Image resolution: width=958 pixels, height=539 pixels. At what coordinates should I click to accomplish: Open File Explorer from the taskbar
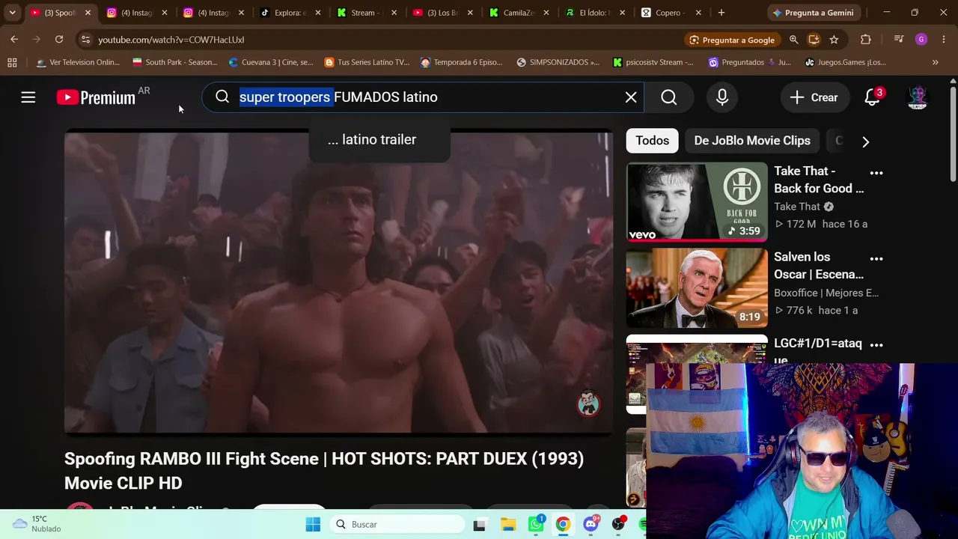(x=508, y=525)
